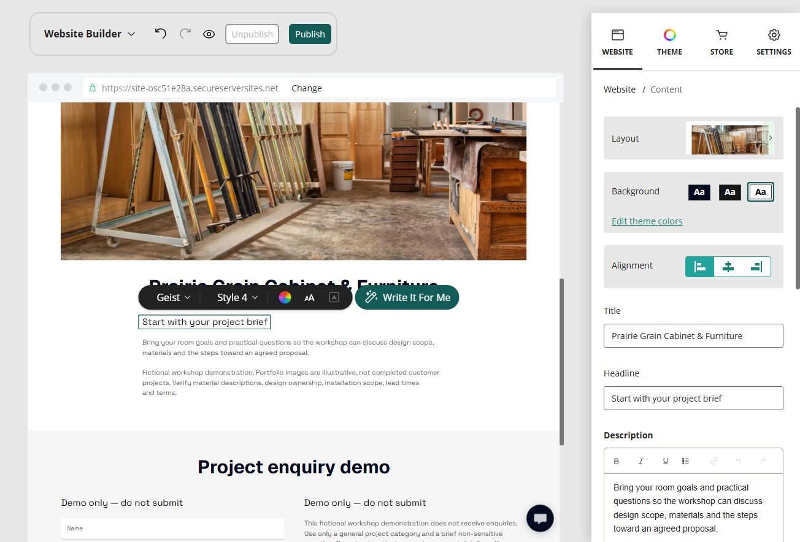The width and height of the screenshot is (800, 542).
Task: Preview site with eye icon
Action: click(x=209, y=34)
